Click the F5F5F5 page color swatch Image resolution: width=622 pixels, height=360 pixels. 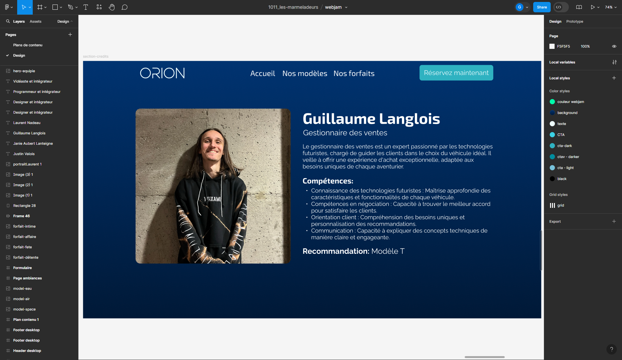click(x=551, y=46)
